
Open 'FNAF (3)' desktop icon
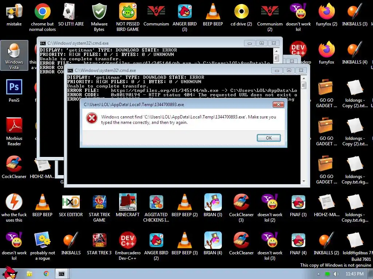[298, 206]
